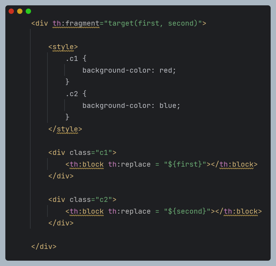276x266 pixels.
Task: Click the closing </style> tag
Action: pos(65,129)
